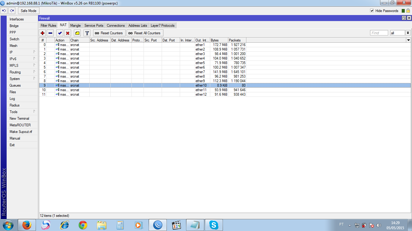Click Exit in the sidebar

pos(23,145)
